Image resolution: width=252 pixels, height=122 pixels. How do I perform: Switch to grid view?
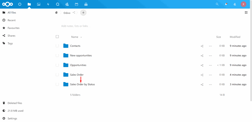[246, 12]
